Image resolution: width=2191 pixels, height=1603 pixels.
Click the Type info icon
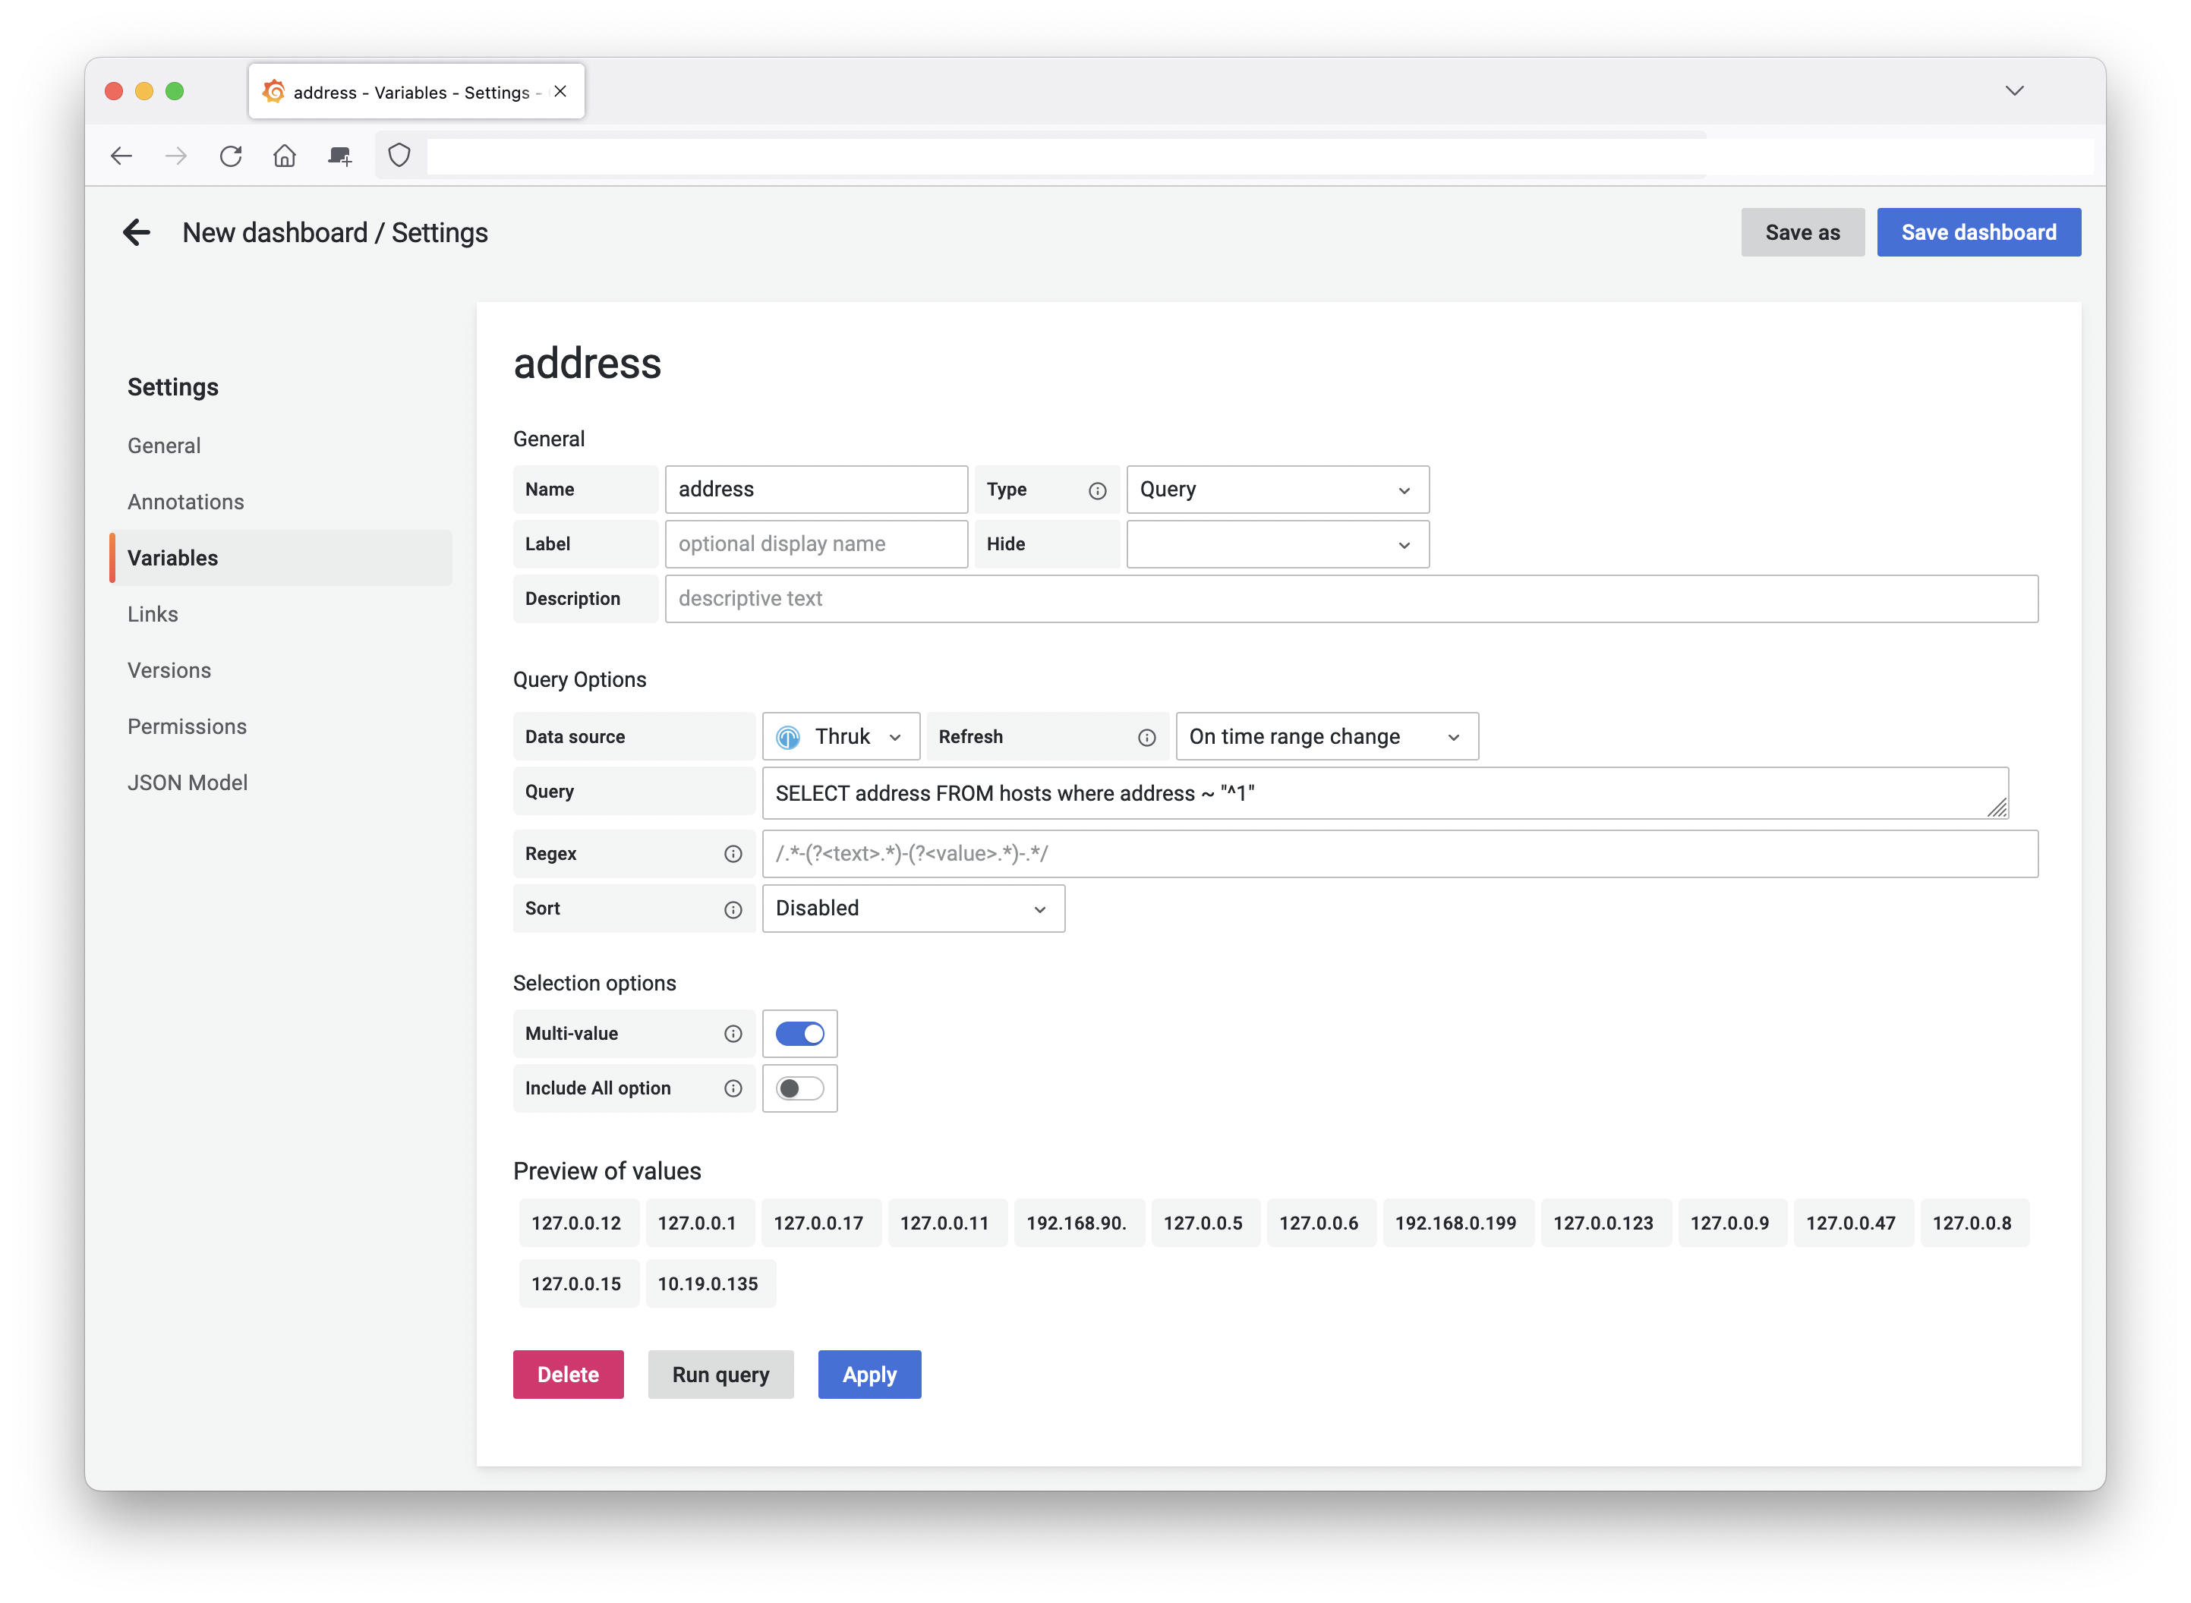1096,491
